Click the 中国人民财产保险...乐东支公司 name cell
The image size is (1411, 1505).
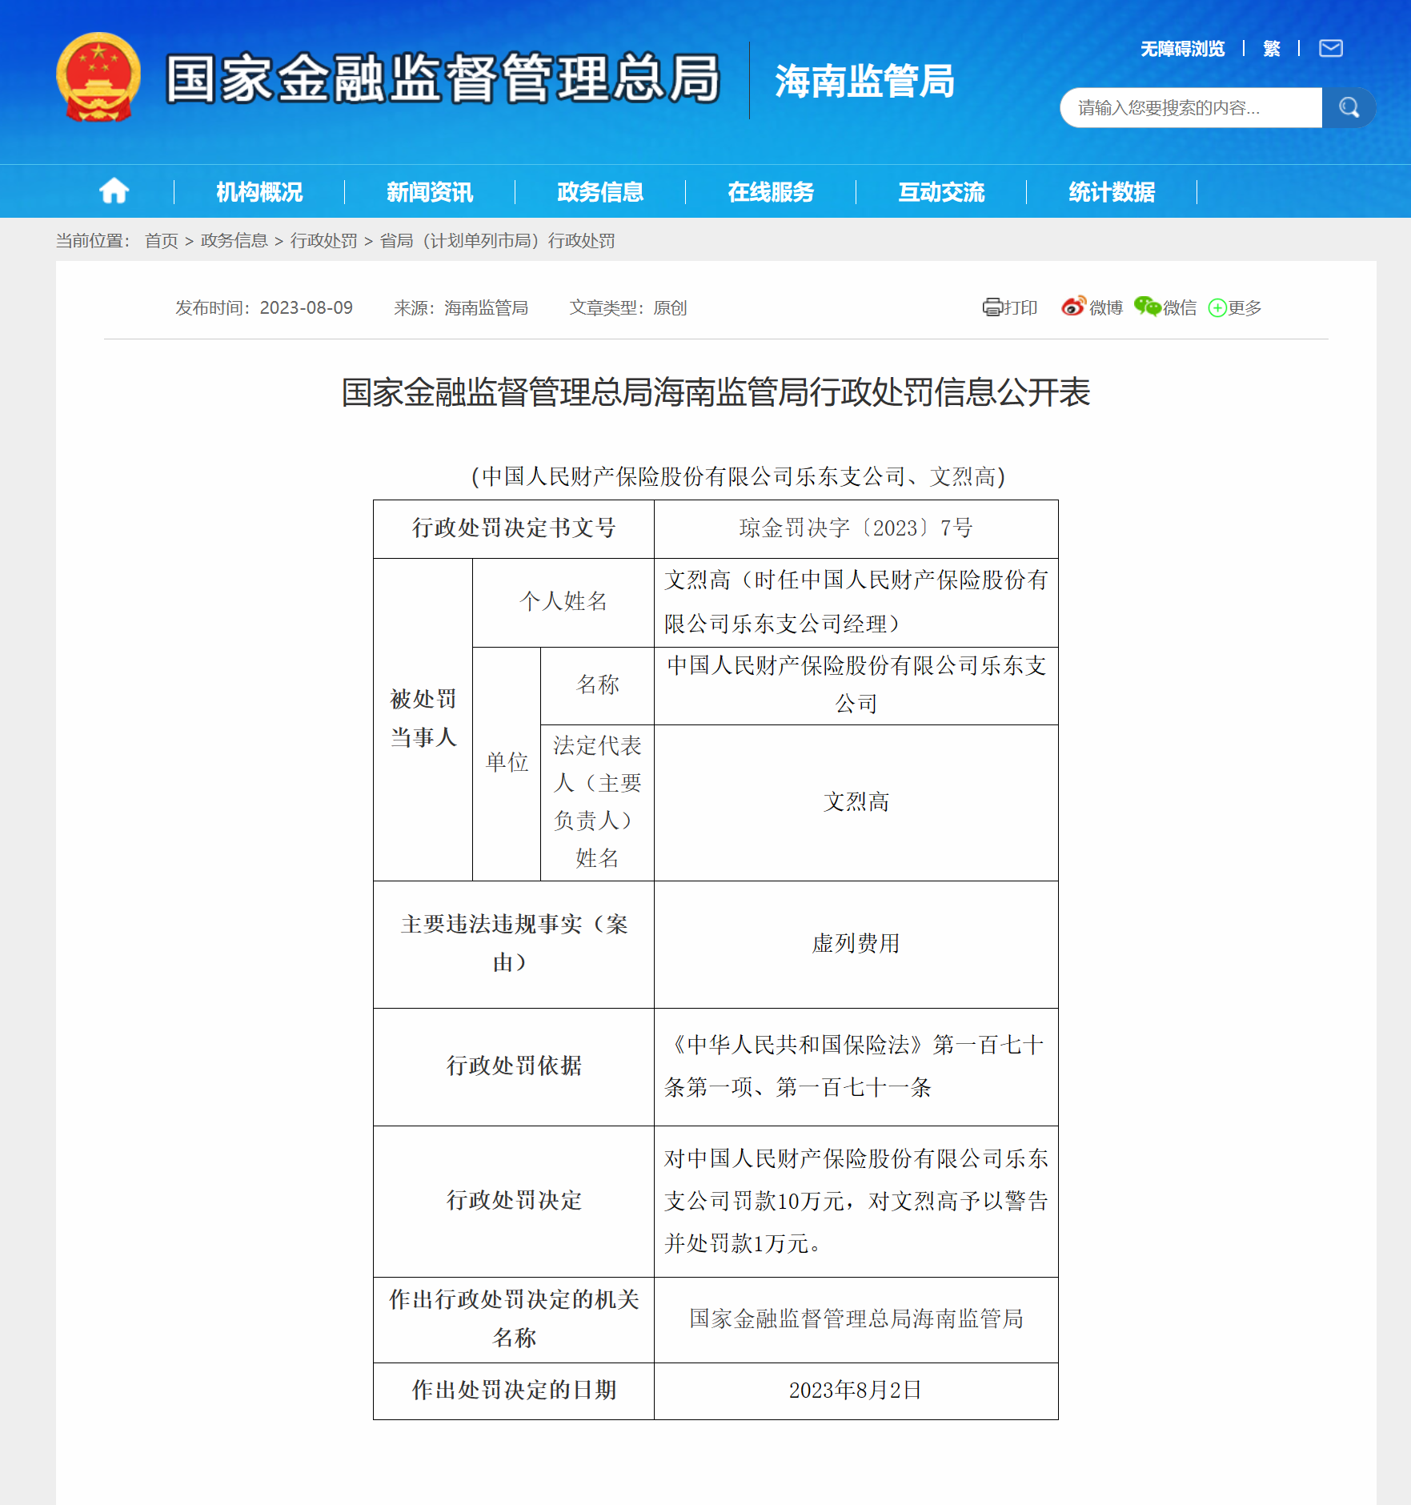pos(856,685)
